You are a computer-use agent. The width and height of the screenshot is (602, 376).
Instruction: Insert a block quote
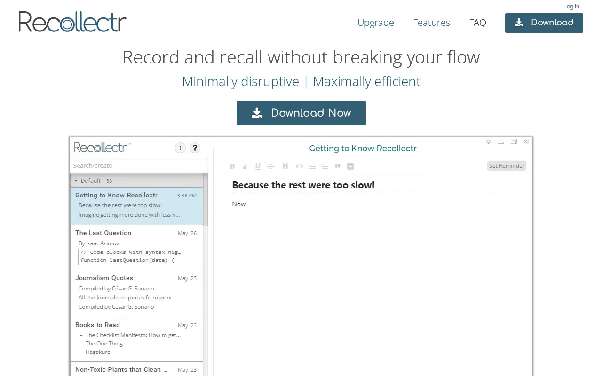337,166
